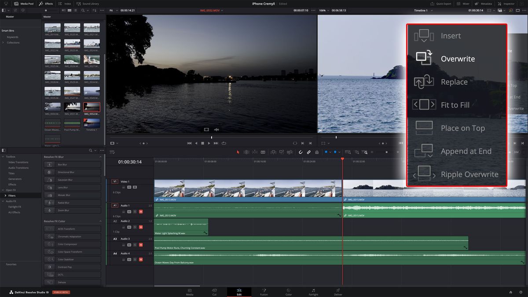Image resolution: width=528 pixels, height=297 pixels.
Task: Solo the Audio 3 track
Action: tap(135, 245)
